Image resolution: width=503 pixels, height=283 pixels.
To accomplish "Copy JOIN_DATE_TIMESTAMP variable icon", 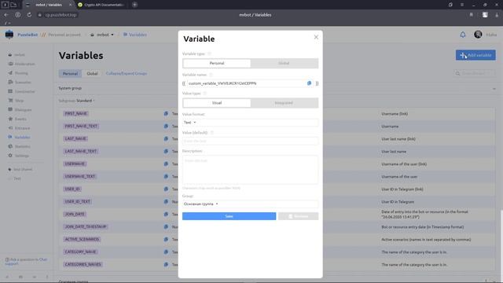I will [166, 226].
